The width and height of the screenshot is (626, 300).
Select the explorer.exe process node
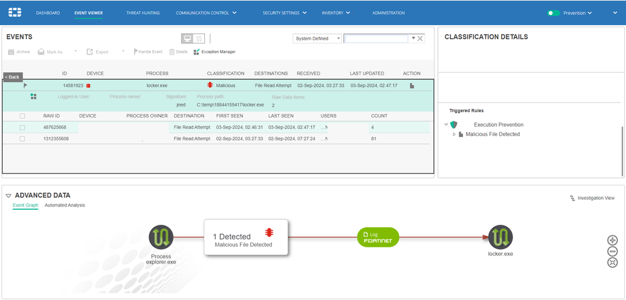point(161,237)
